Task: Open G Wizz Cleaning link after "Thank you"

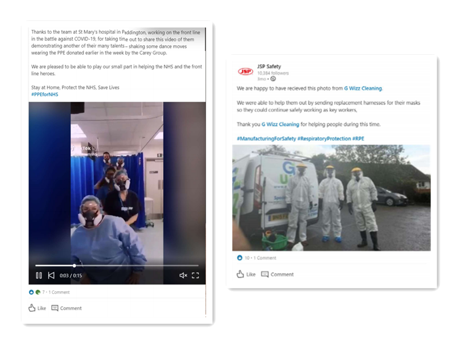Action: 281,125
